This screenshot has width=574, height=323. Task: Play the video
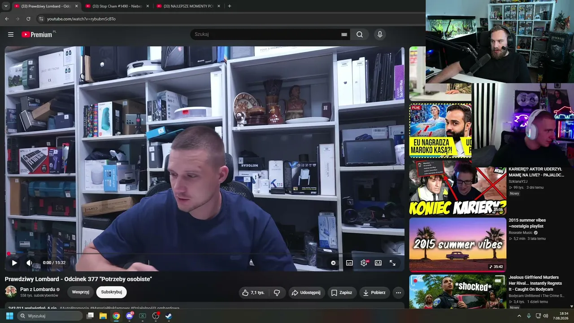point(14,263)
